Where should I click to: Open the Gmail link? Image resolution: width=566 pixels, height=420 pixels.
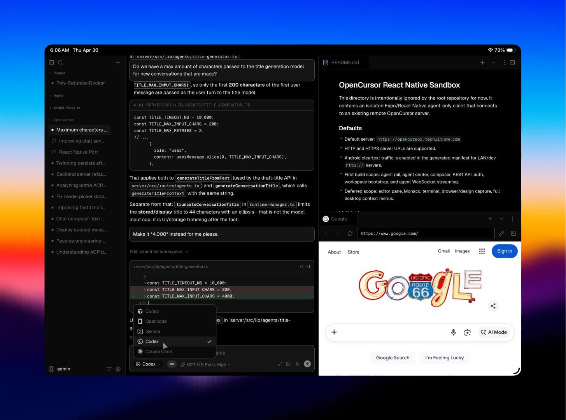[444, 251]
